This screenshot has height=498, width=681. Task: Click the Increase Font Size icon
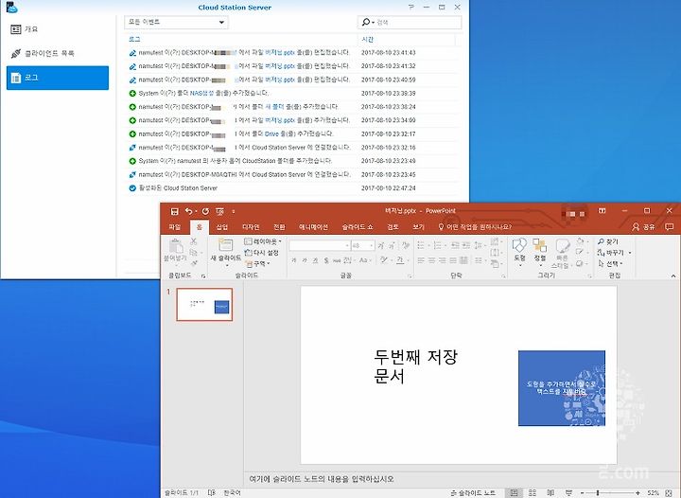[381, 245]
